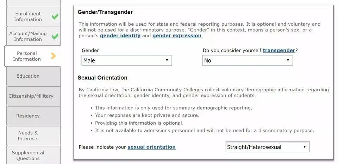
Task: Open the sexual orientation dropdown menu
Action: click(267, 147)
